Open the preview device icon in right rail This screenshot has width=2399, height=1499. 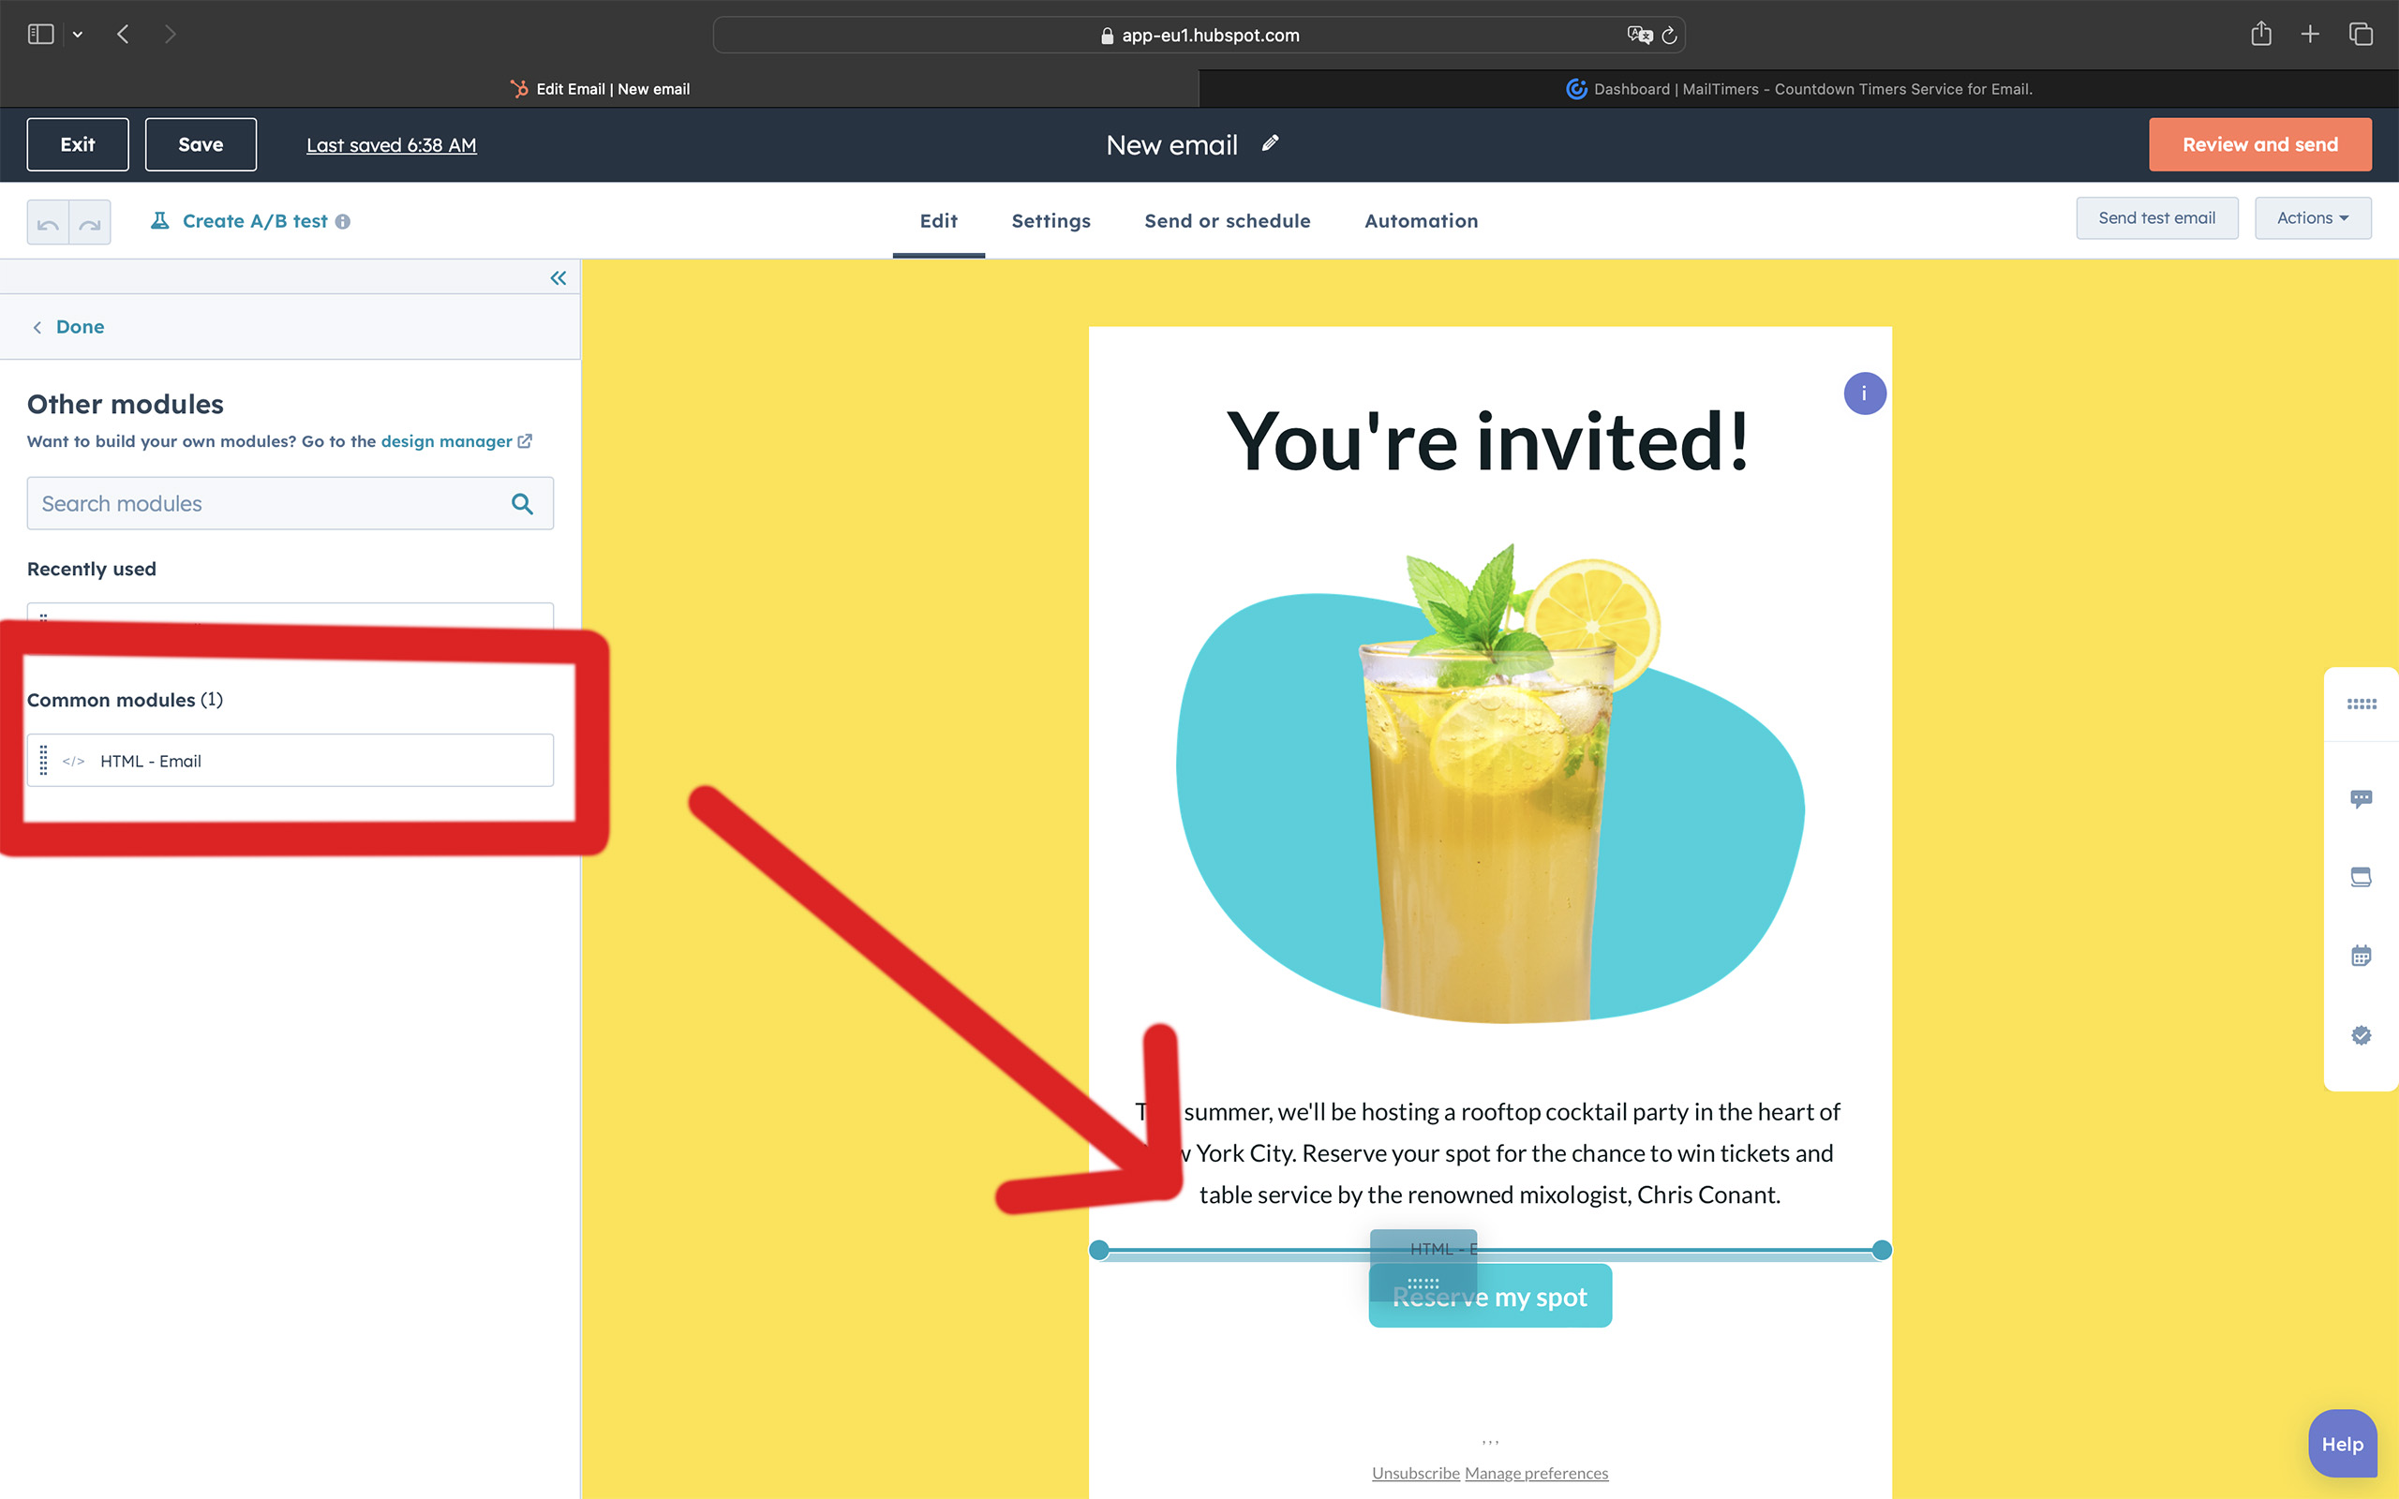[x=2361, y=878]
